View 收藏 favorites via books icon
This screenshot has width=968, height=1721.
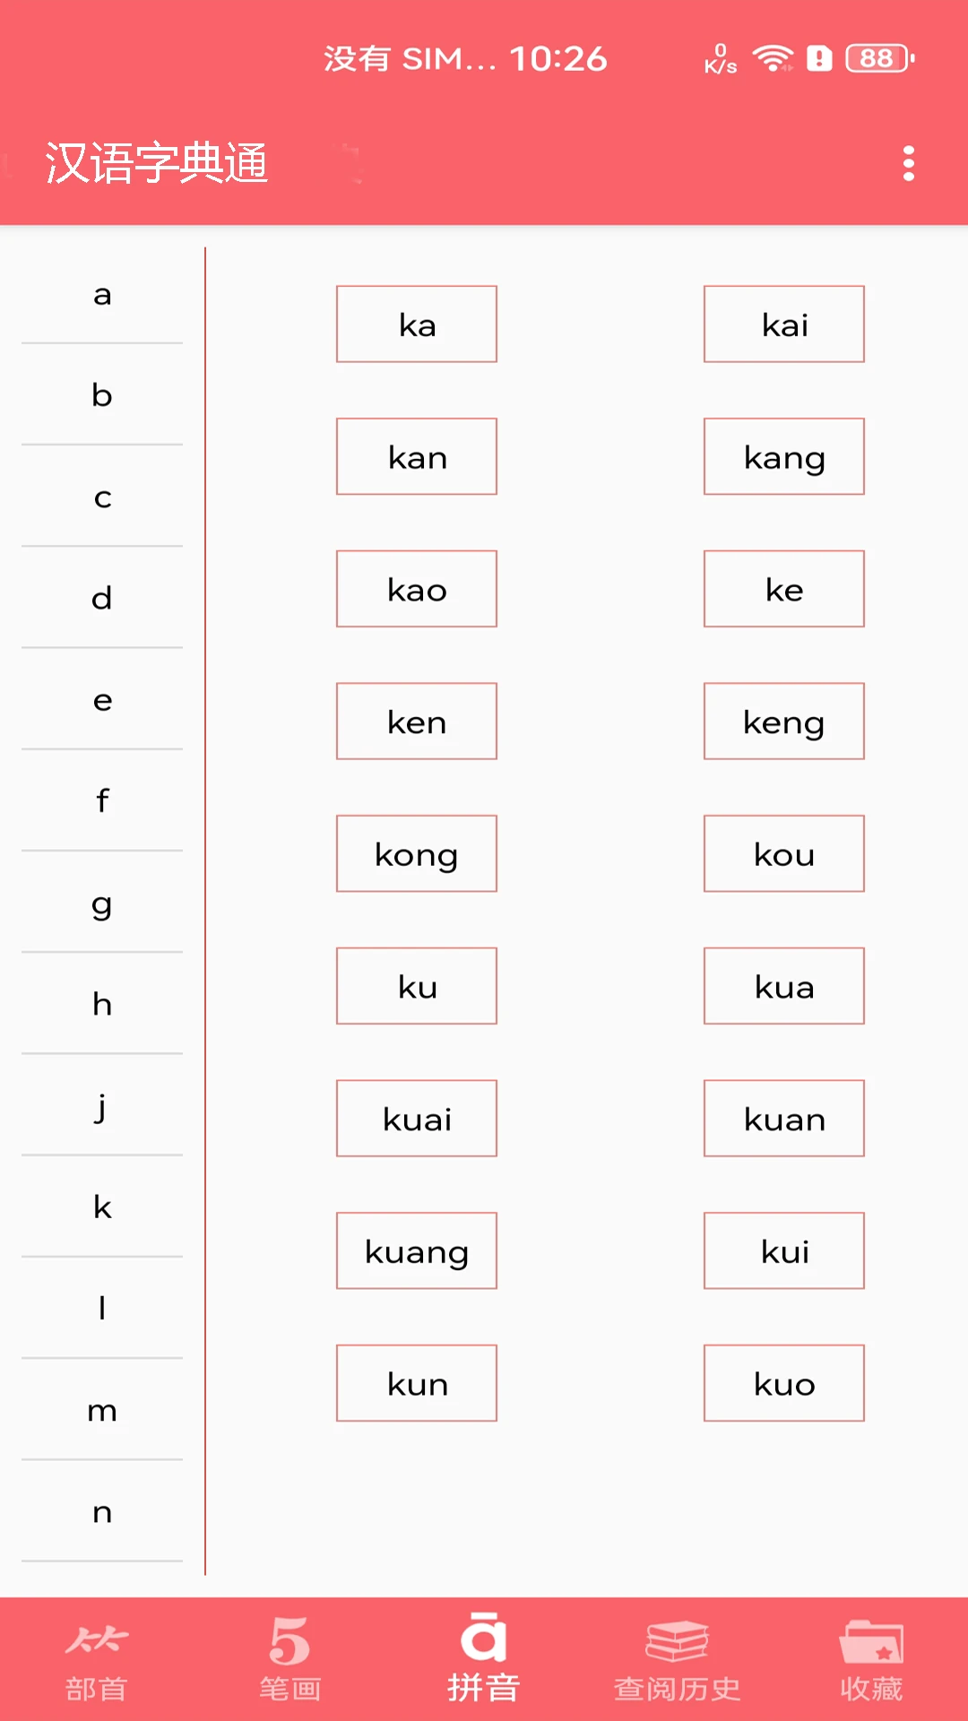(871, 1652)
